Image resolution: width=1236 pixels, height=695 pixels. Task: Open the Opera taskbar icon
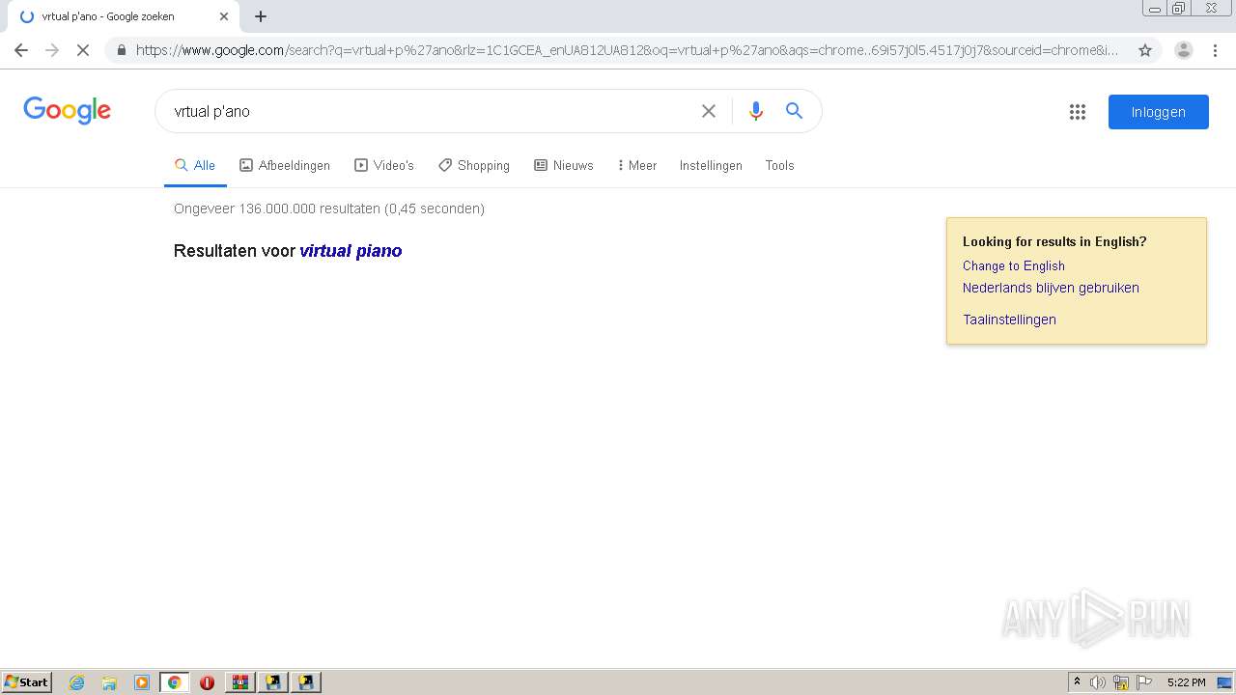tap(207, 682)
